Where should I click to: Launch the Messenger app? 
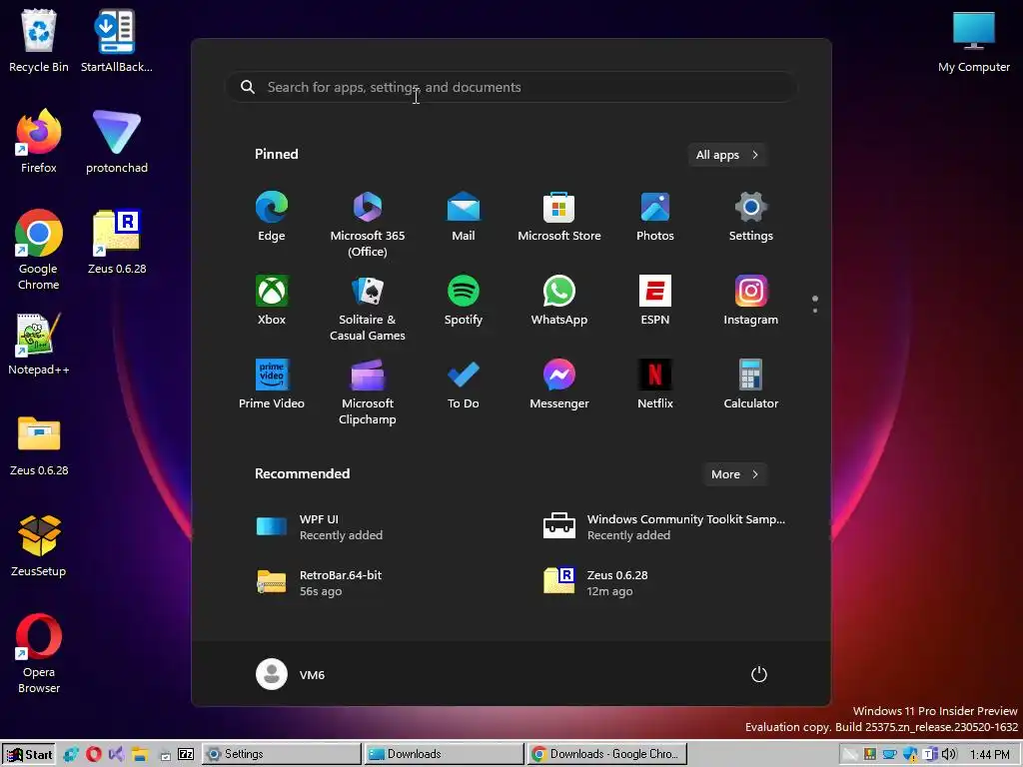click(x=559, y=384)
